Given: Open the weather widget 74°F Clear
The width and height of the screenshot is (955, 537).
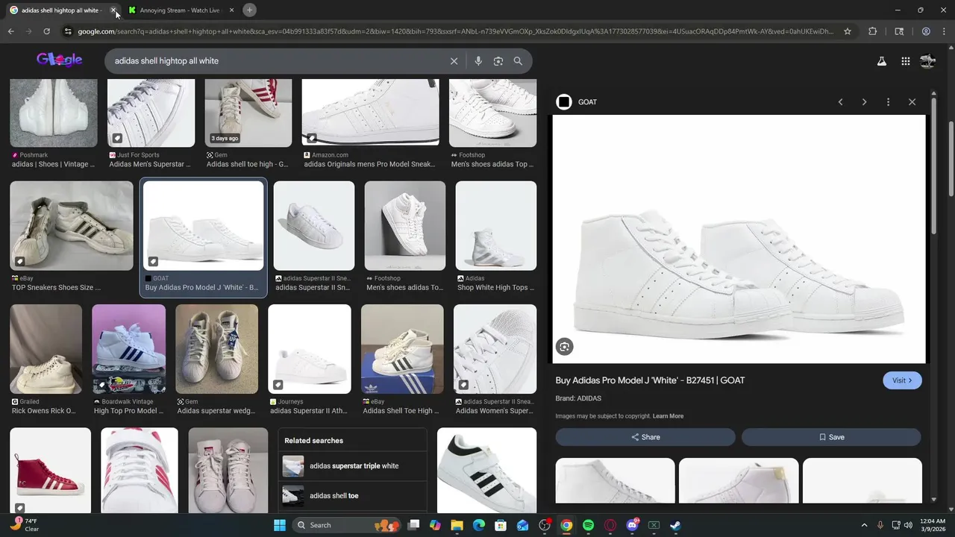Looking at the screenshot, I should tap(24, 524).
